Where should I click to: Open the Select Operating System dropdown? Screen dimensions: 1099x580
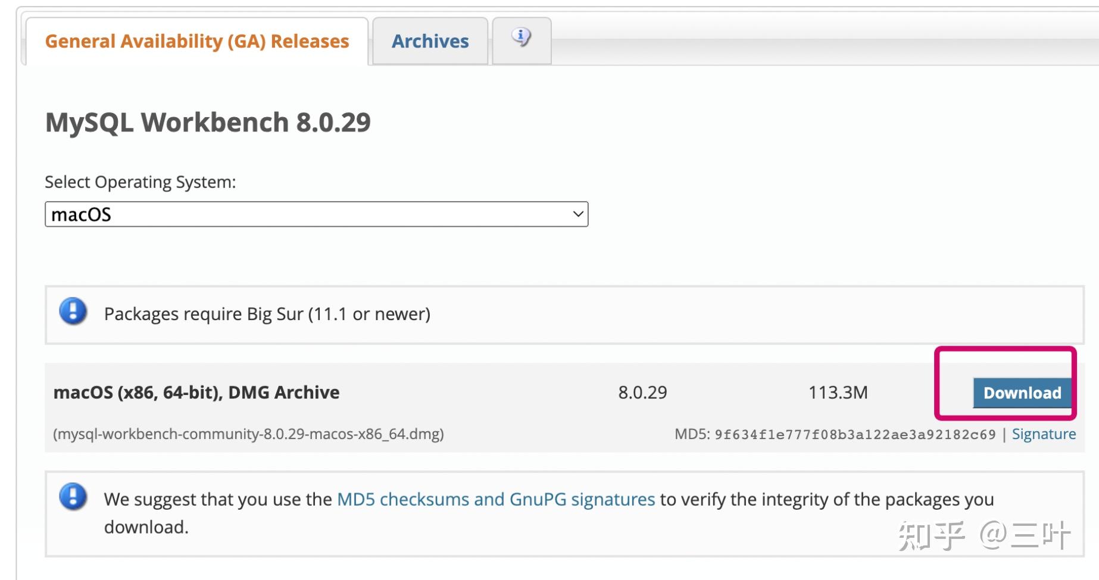[x=316, y=214]
